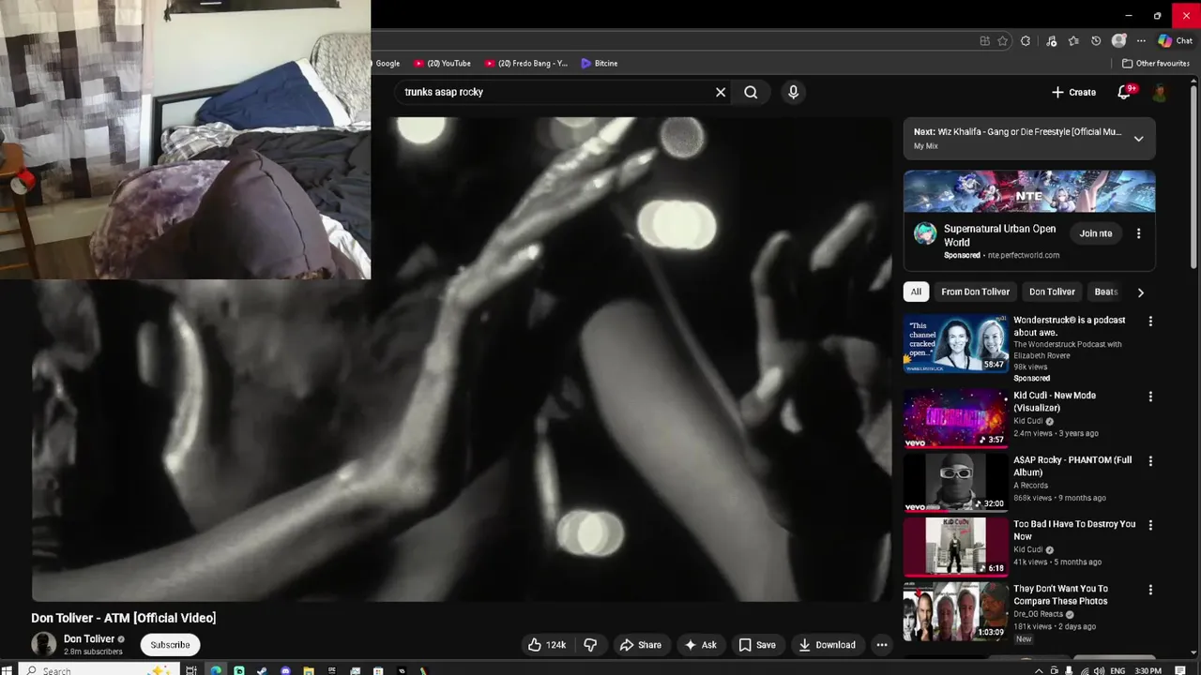The height and width of the screenshot is (675, 1201).
Task: Open more options for ASAP Rocky PHANTOM video
Action: click(x=1150, y=461)
